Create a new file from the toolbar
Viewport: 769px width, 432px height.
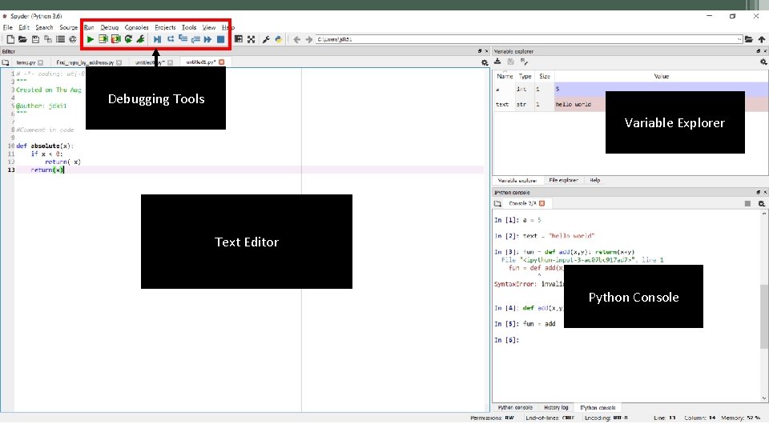[x=10, y=39]
